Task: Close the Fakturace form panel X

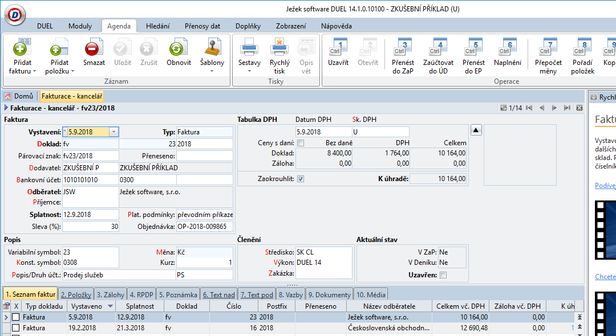Action: tap(579, 108)
